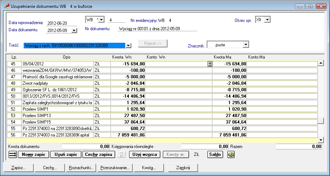The height and width of the screenshot is (176, 330).
Task: Click the Saldo button
Action: pyautogui.click(x=215, y=154)
